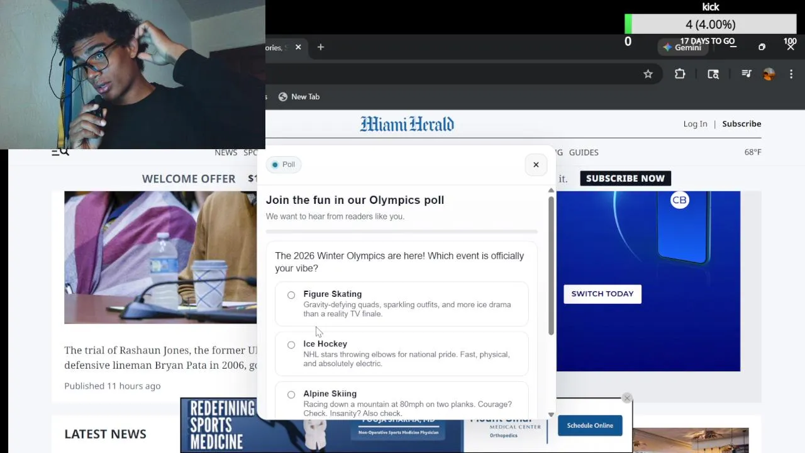Screen dimensions: 805x453
Task: Open the Google Lens search icon
Action: click(x=713, y=74)
